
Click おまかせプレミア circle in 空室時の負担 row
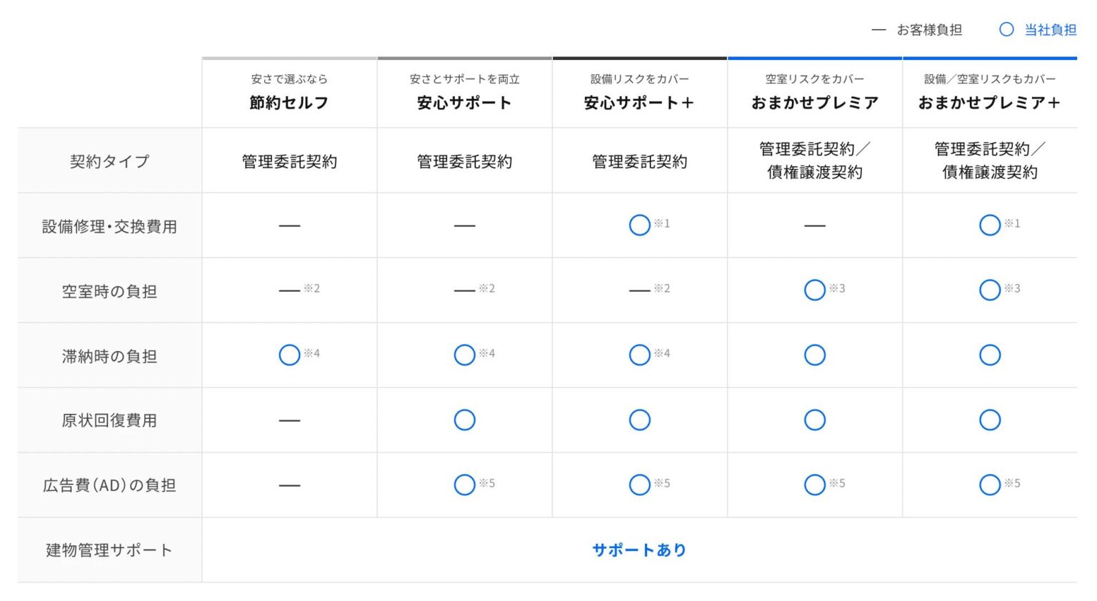(814, 290)
